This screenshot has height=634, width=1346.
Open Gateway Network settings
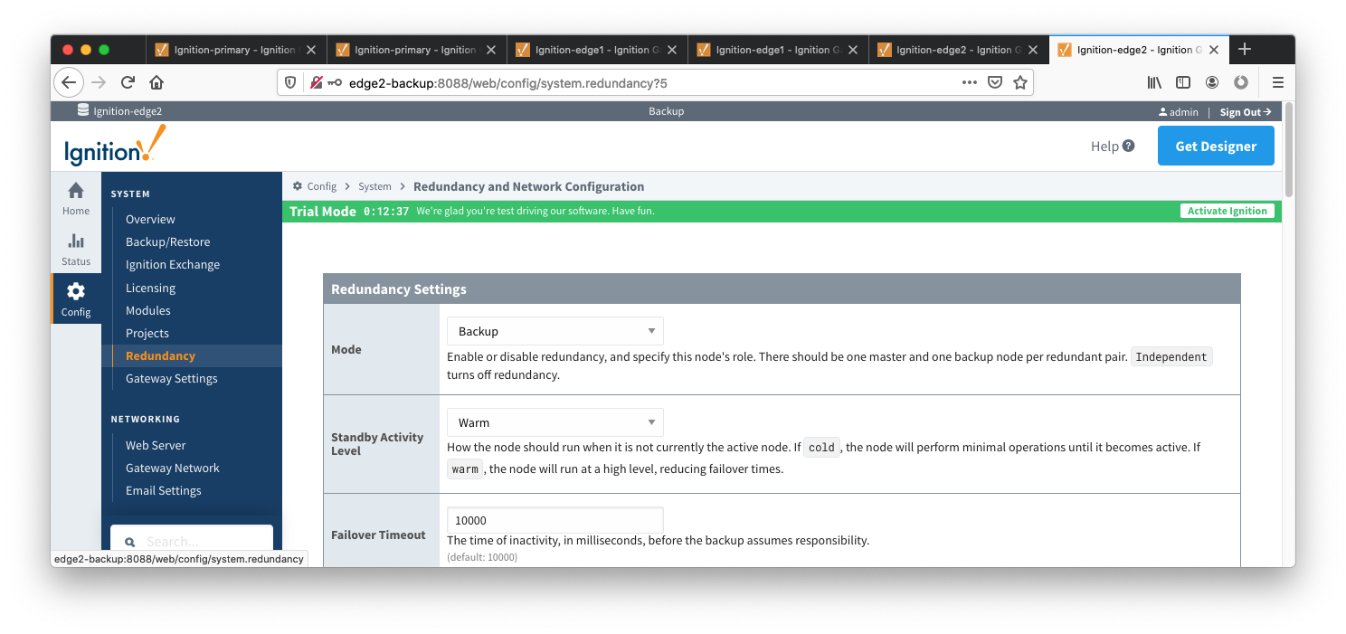tap(173, 468)
